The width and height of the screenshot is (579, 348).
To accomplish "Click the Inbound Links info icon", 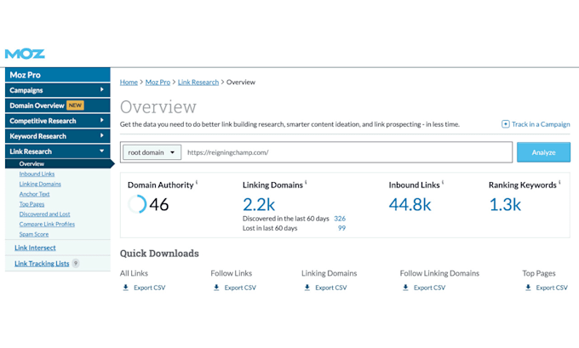I will coord(443,182).
